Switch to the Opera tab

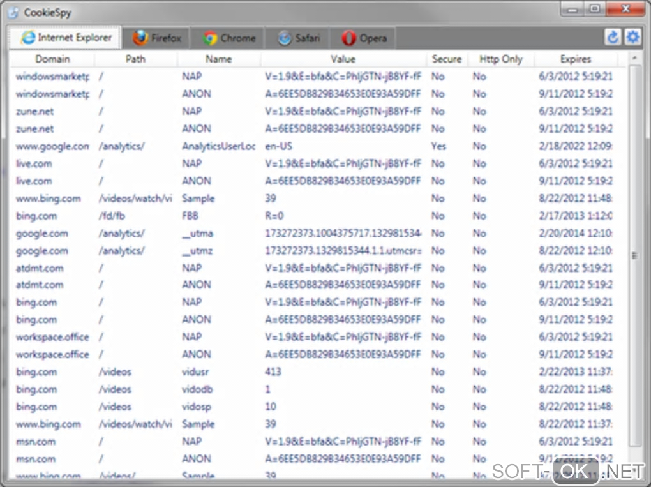pyautogui.click(x=363, y=38)
